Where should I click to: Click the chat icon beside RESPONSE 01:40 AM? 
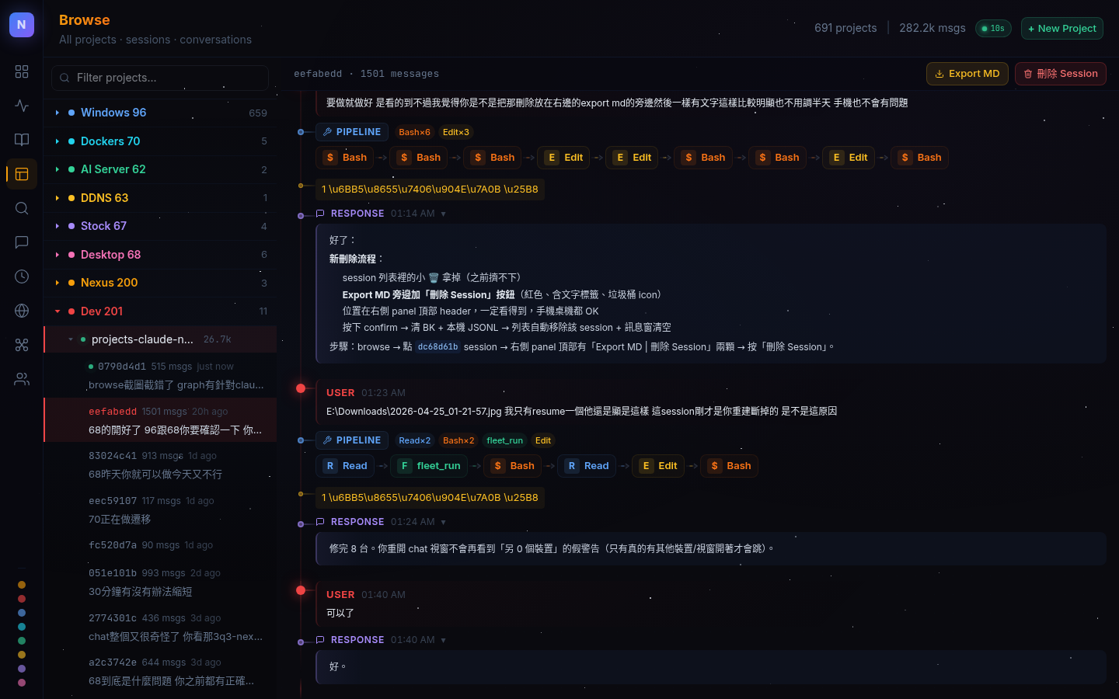(320, 640)
